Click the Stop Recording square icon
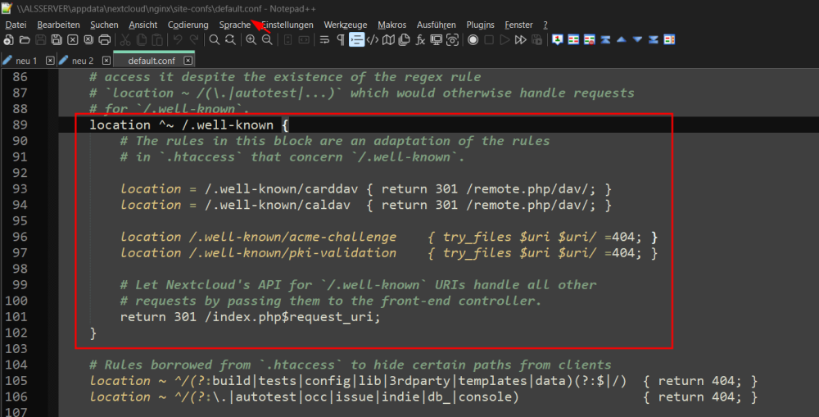Screen dimensions: 819x417 point(489,39)
